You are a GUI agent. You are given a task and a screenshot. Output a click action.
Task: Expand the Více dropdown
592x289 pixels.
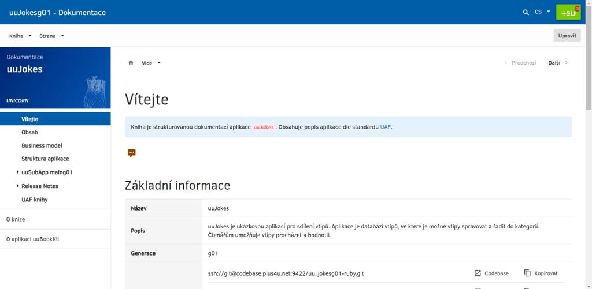pyautogui.click(x=151, y=63)
